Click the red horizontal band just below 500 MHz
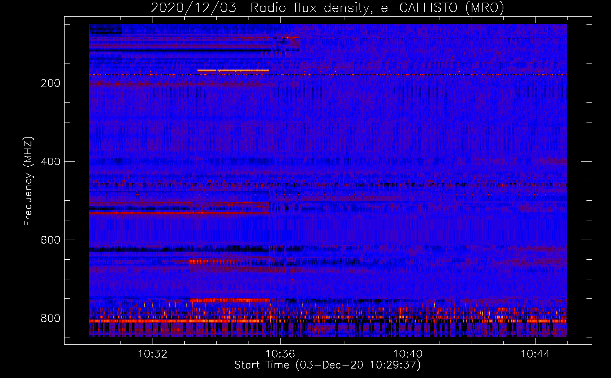611x378 pixels. [179, 213]
